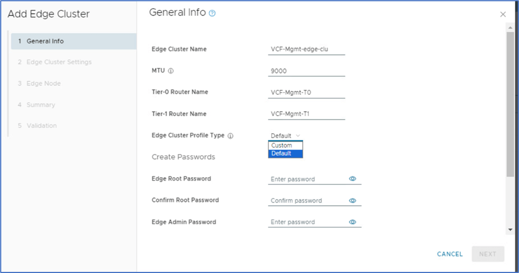Select the Edge Node step

[43, 84]
